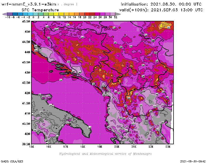
Task: Click the 2021-08-30-09:42 timestamp
Action: [x=193, y=161]
